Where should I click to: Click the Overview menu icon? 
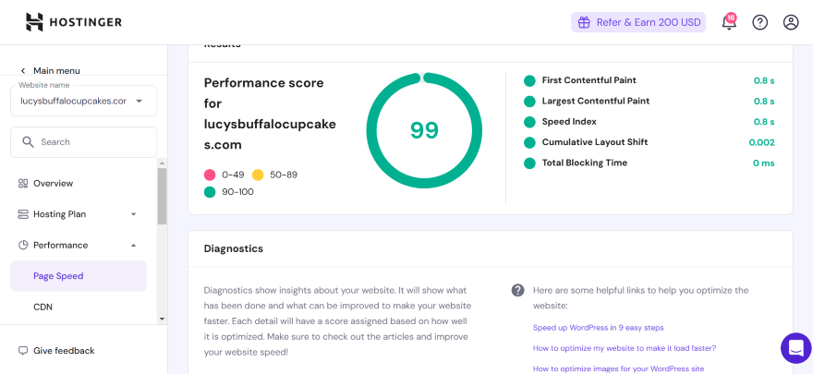(23, 184)
